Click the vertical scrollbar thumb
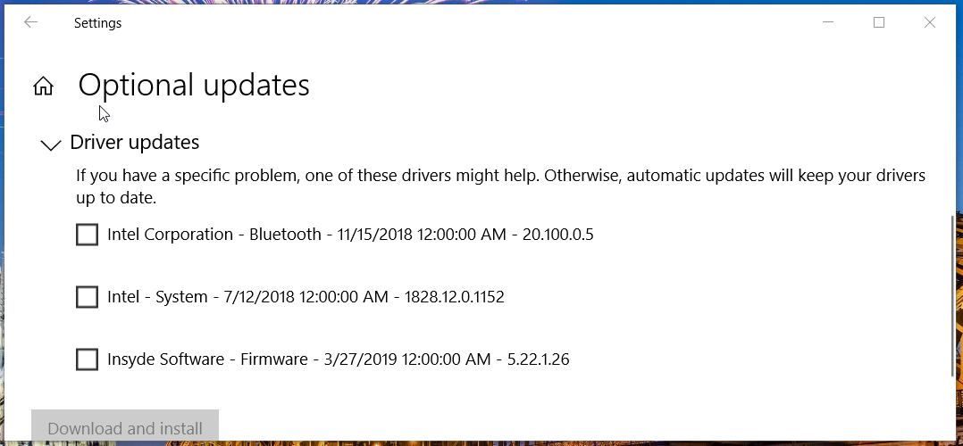This screenshot has height=446, width=963. (x=953, y=296)
